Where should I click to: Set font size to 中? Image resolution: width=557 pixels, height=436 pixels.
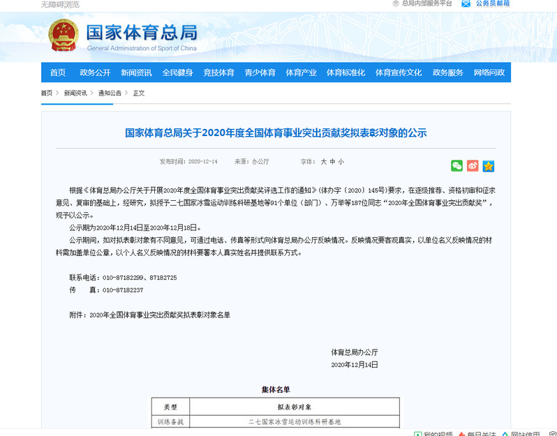[x=332, y=161]
